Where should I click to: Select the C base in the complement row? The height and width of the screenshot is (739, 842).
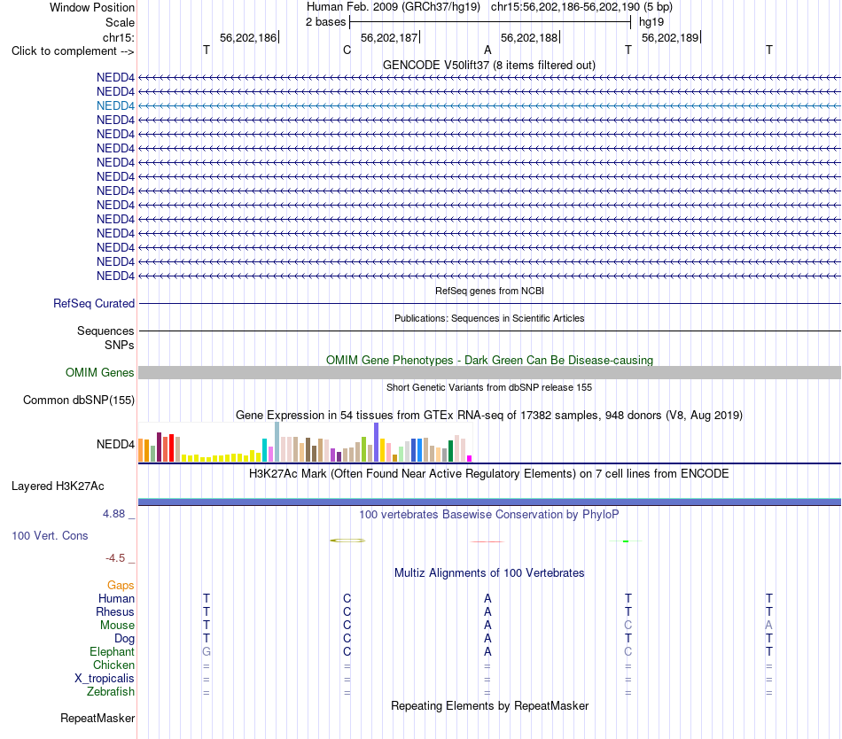click(347, 51)
